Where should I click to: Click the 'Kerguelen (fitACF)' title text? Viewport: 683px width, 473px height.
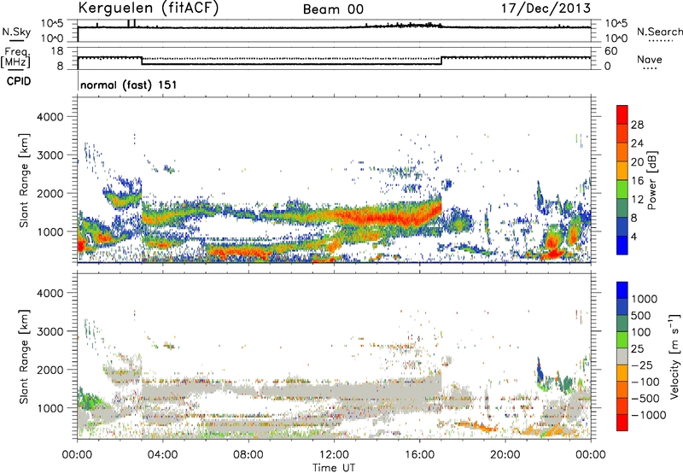148,8
